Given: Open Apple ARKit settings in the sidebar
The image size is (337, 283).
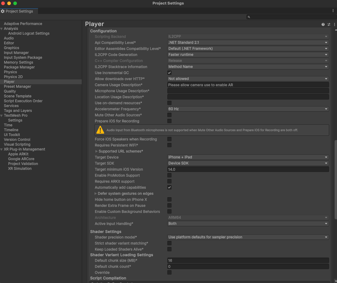Looking at the screenshot, I should tap(18, 154).
